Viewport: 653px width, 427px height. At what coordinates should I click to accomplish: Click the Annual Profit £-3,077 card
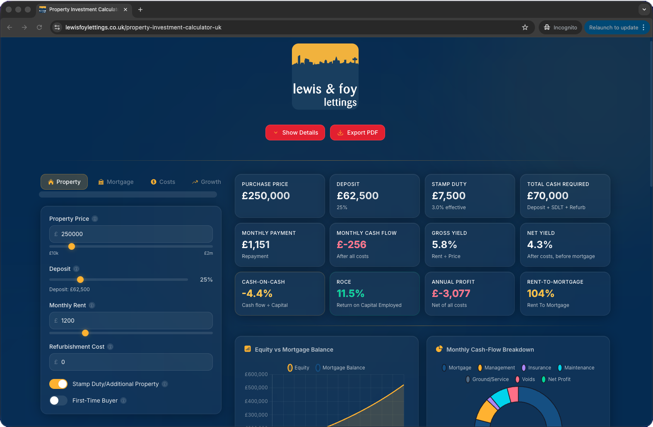(x=470, y=294)
